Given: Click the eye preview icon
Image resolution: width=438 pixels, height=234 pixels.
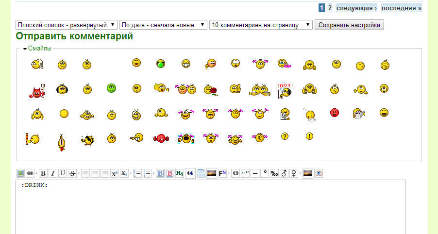Looking at the screenshot, I should pos(319,173).
